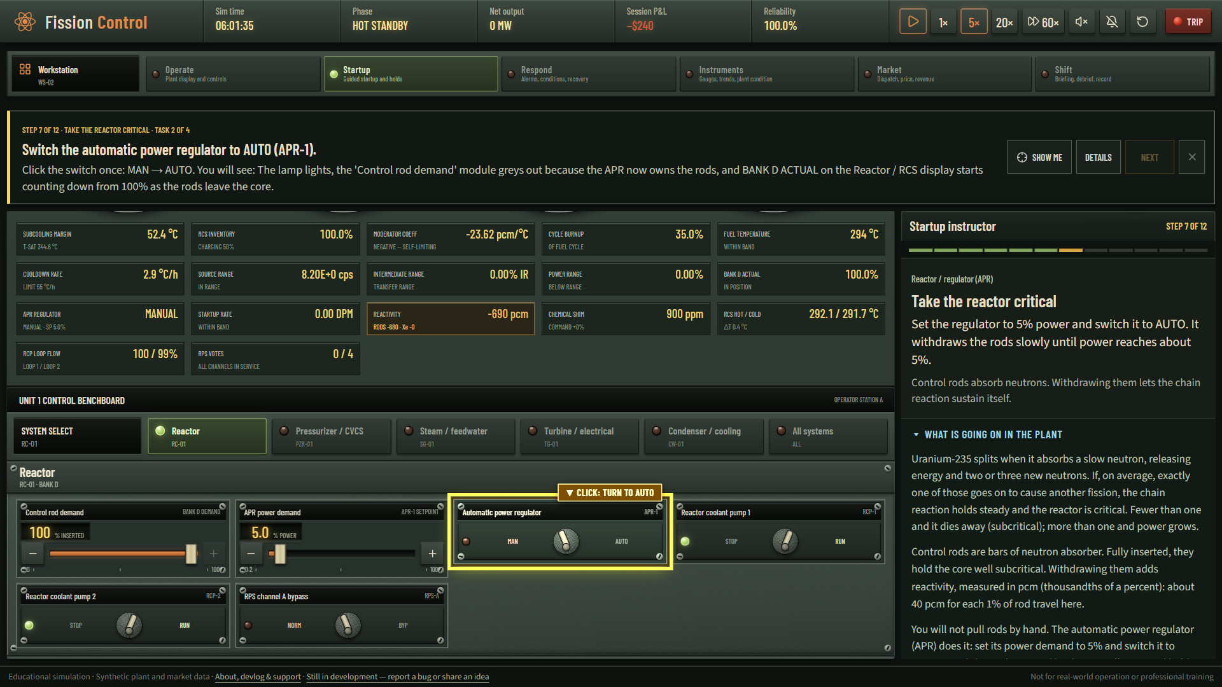
Task: Mute the sound icon
Action: pos(1081,22)
